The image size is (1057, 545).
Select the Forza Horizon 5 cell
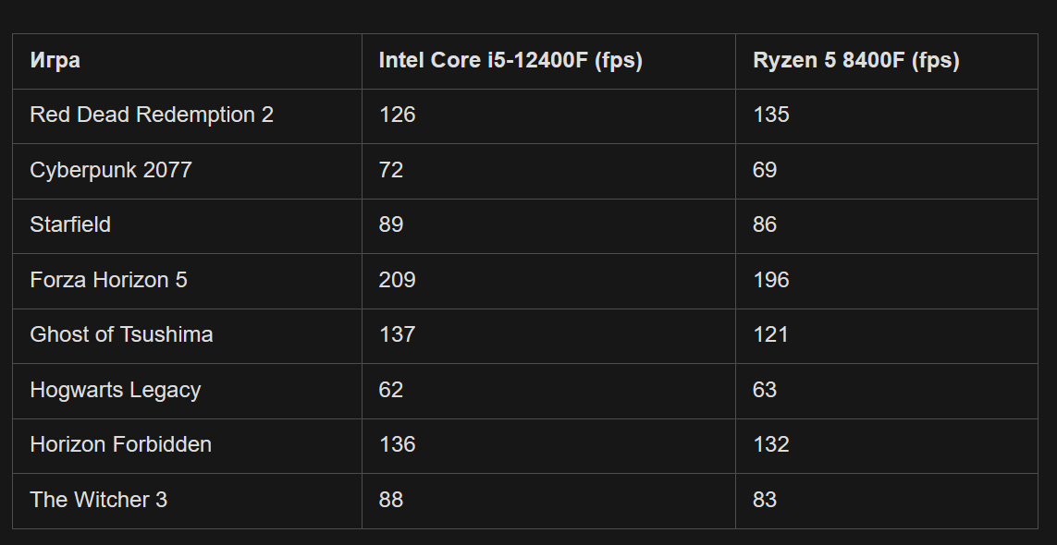pos(108,280)
